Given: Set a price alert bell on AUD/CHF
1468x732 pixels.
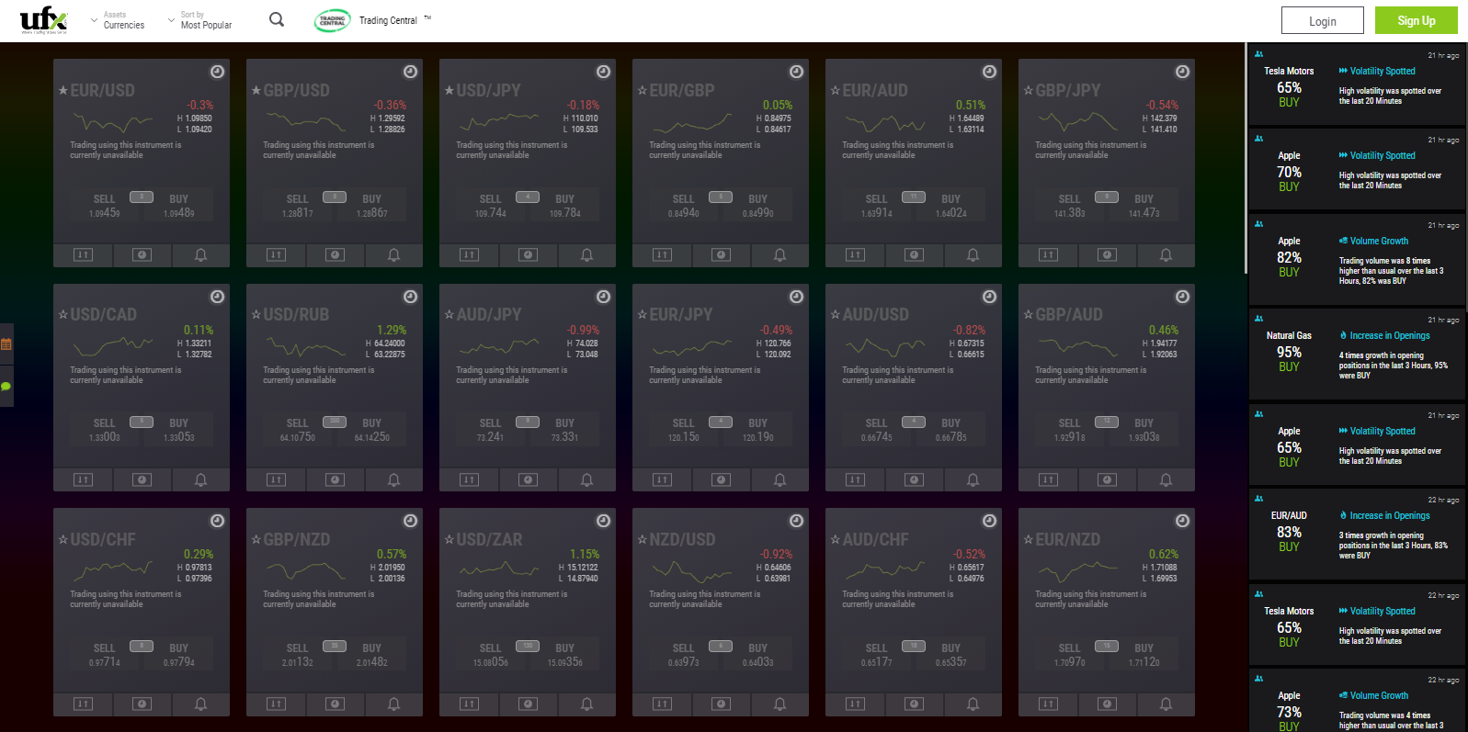Looking at the screenshot, I should 973,704.
